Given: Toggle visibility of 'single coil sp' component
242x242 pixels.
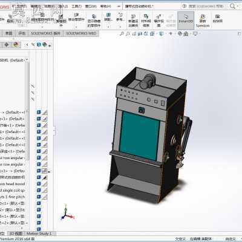Looking at the screenshot, I should click(39, 190).
